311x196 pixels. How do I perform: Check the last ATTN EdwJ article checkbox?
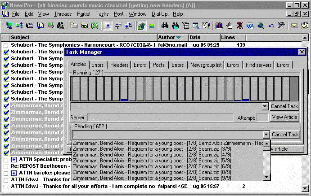point(6,187)
